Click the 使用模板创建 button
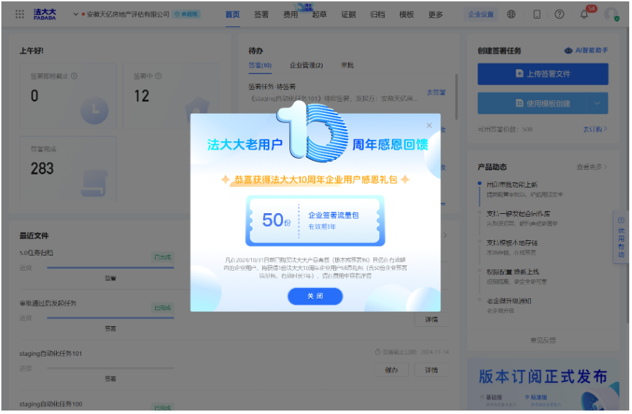Image resolution: width=632 pixels, height=414 pixels. 533,104
